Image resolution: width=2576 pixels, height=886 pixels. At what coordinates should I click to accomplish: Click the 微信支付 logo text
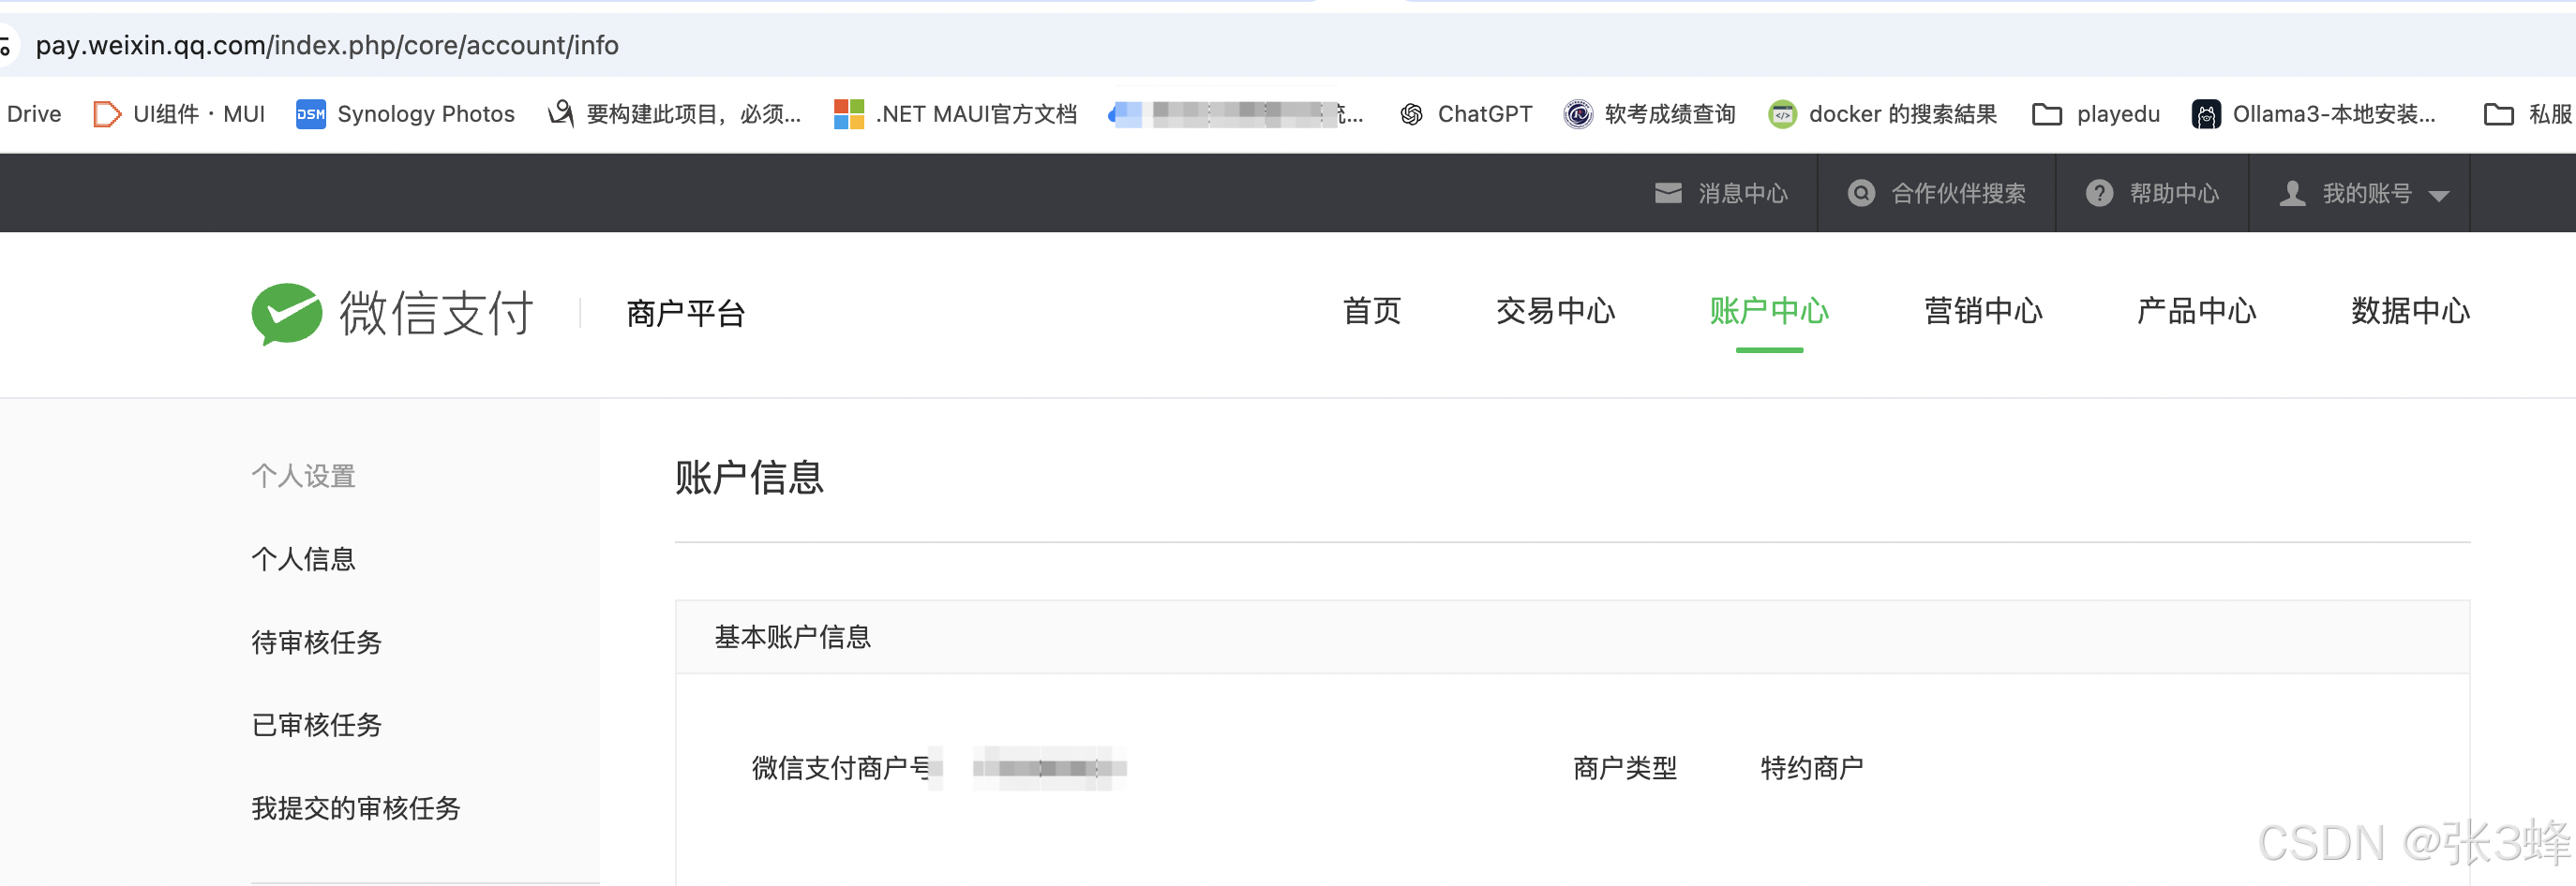point(436,313)
